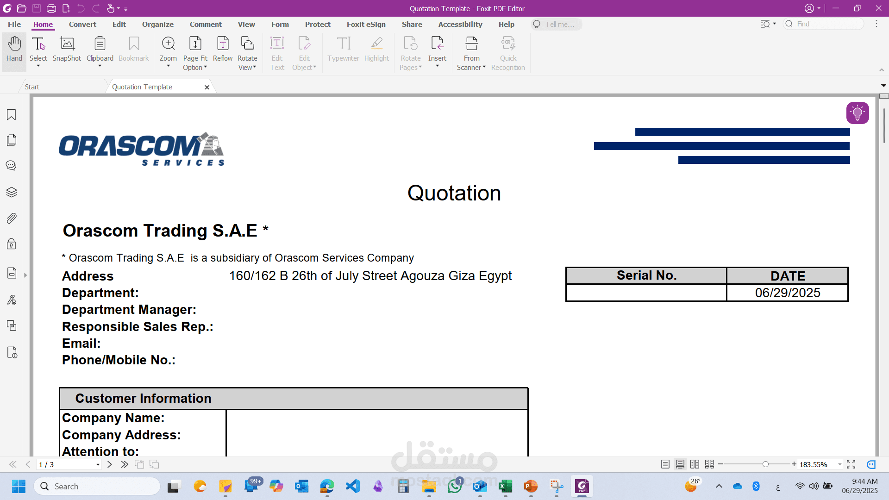Enable Reflow view
This screenshot has width=889, height=500.
(223, 49)
